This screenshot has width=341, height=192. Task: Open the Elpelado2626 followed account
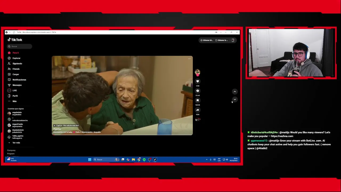(x=16, y=131)
